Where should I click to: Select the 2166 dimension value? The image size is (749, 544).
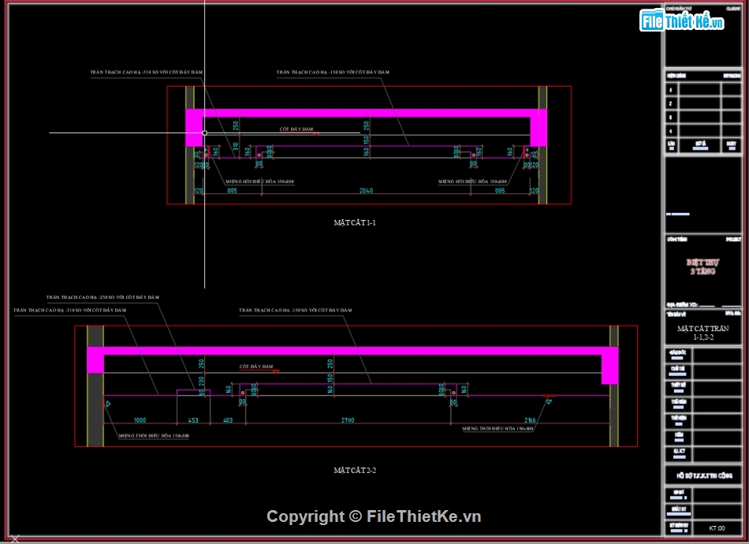pyautogui.click(x=531, y=420)
